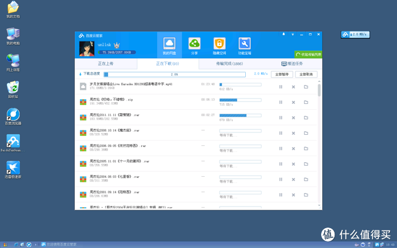This screenshot has width=397, height=248.
Task: Click the transfer list vertical scrollbar thumb
Action: coord(319,90)
